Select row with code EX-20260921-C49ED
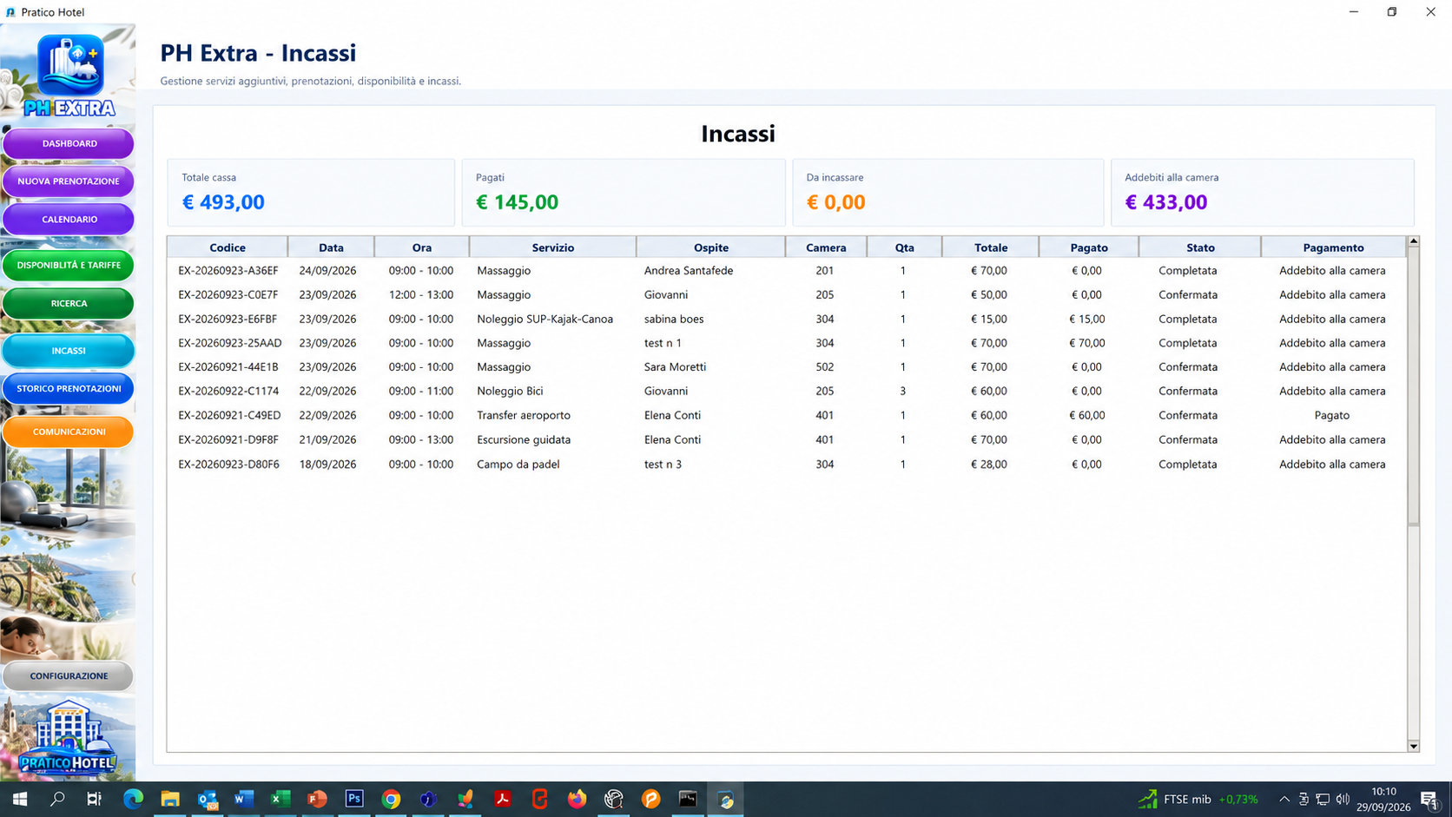 [787, 415]
